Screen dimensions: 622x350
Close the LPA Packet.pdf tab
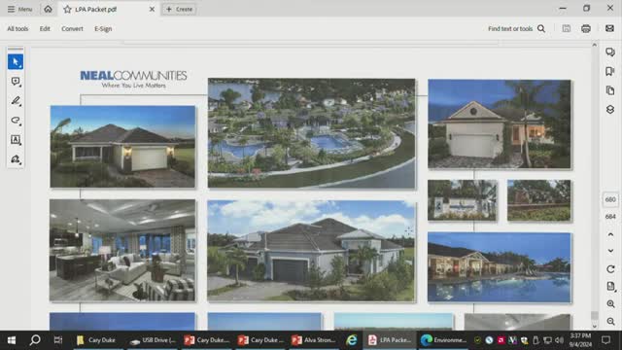[152, 9]
